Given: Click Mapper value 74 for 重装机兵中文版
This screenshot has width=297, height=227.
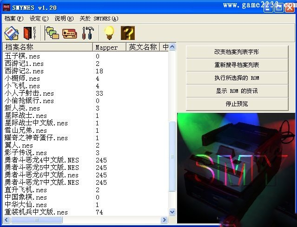Looking at the screenshot, I should coord(99,212).
